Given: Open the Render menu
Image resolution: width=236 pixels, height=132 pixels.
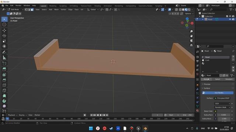Looking at the screenshot, I should 18,5.
